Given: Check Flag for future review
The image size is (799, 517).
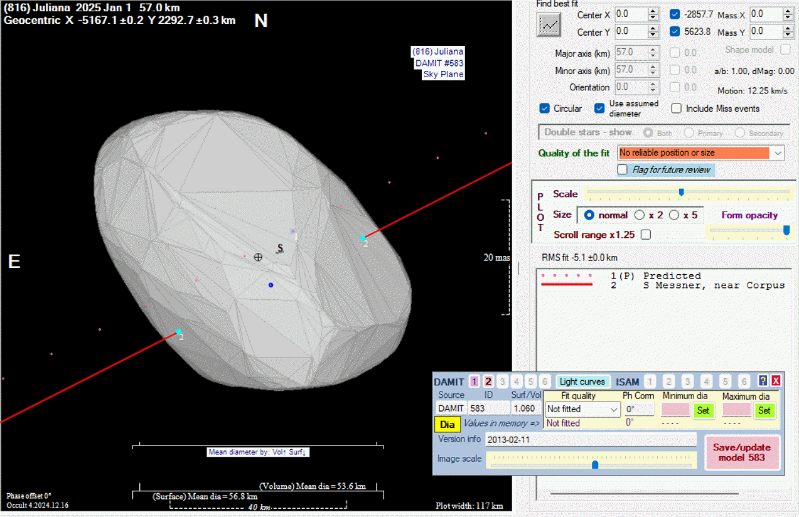Looking at the screenshot, I should coord(623,169).
